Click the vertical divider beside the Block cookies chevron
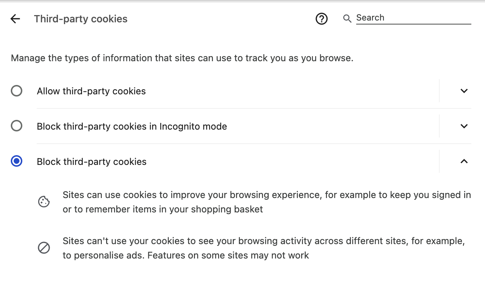This screenshot has width=485, height=283. click(x=439, y=161)
